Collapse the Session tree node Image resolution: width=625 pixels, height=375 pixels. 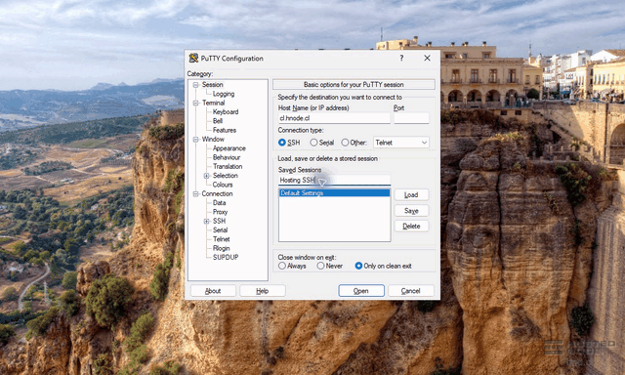[195, 85]
